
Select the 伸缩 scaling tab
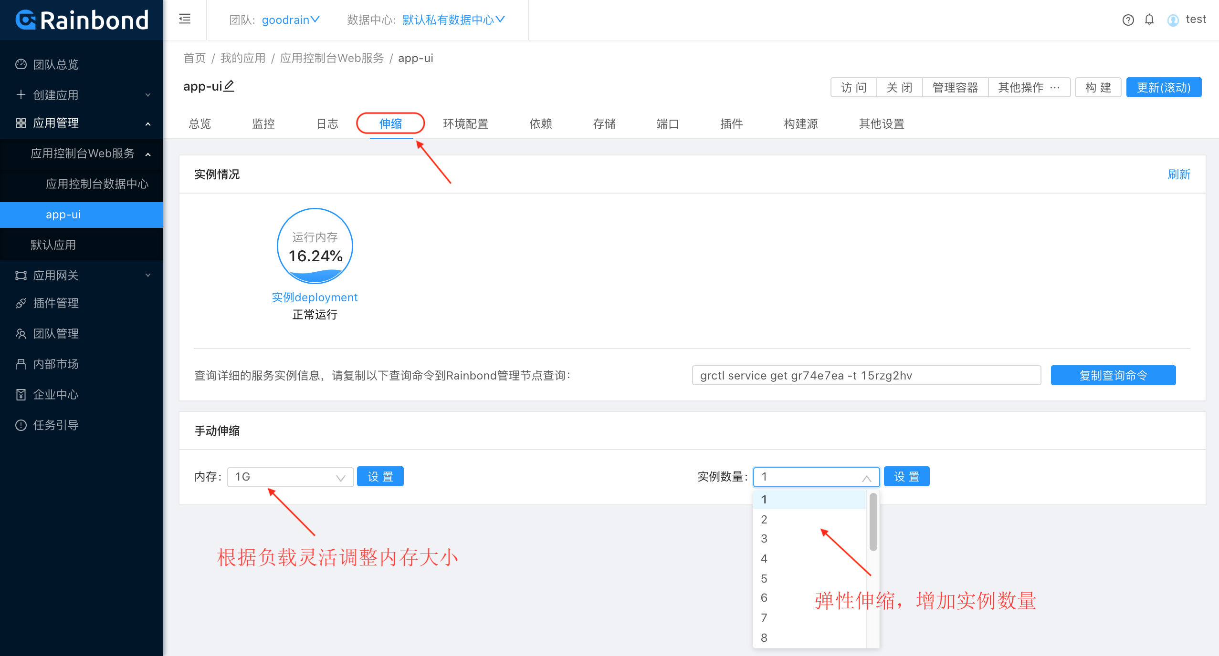[x=390, y=124]
